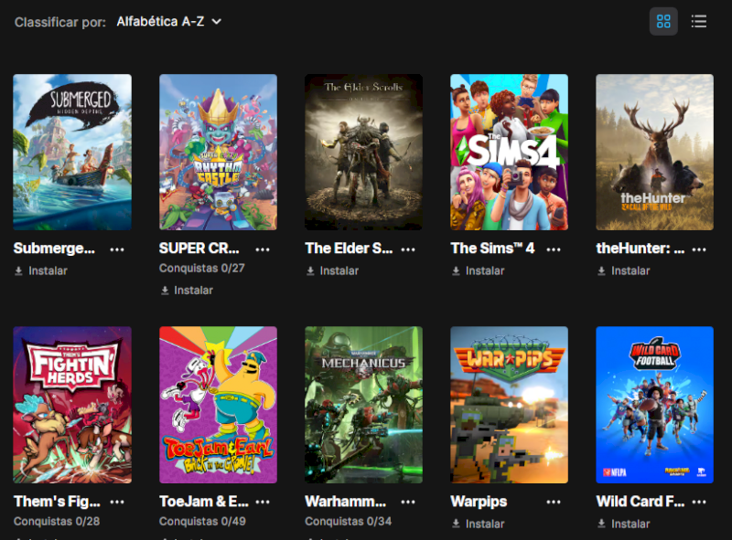
Task: Open more options for ToeJam & Earl
Action: 263,502
